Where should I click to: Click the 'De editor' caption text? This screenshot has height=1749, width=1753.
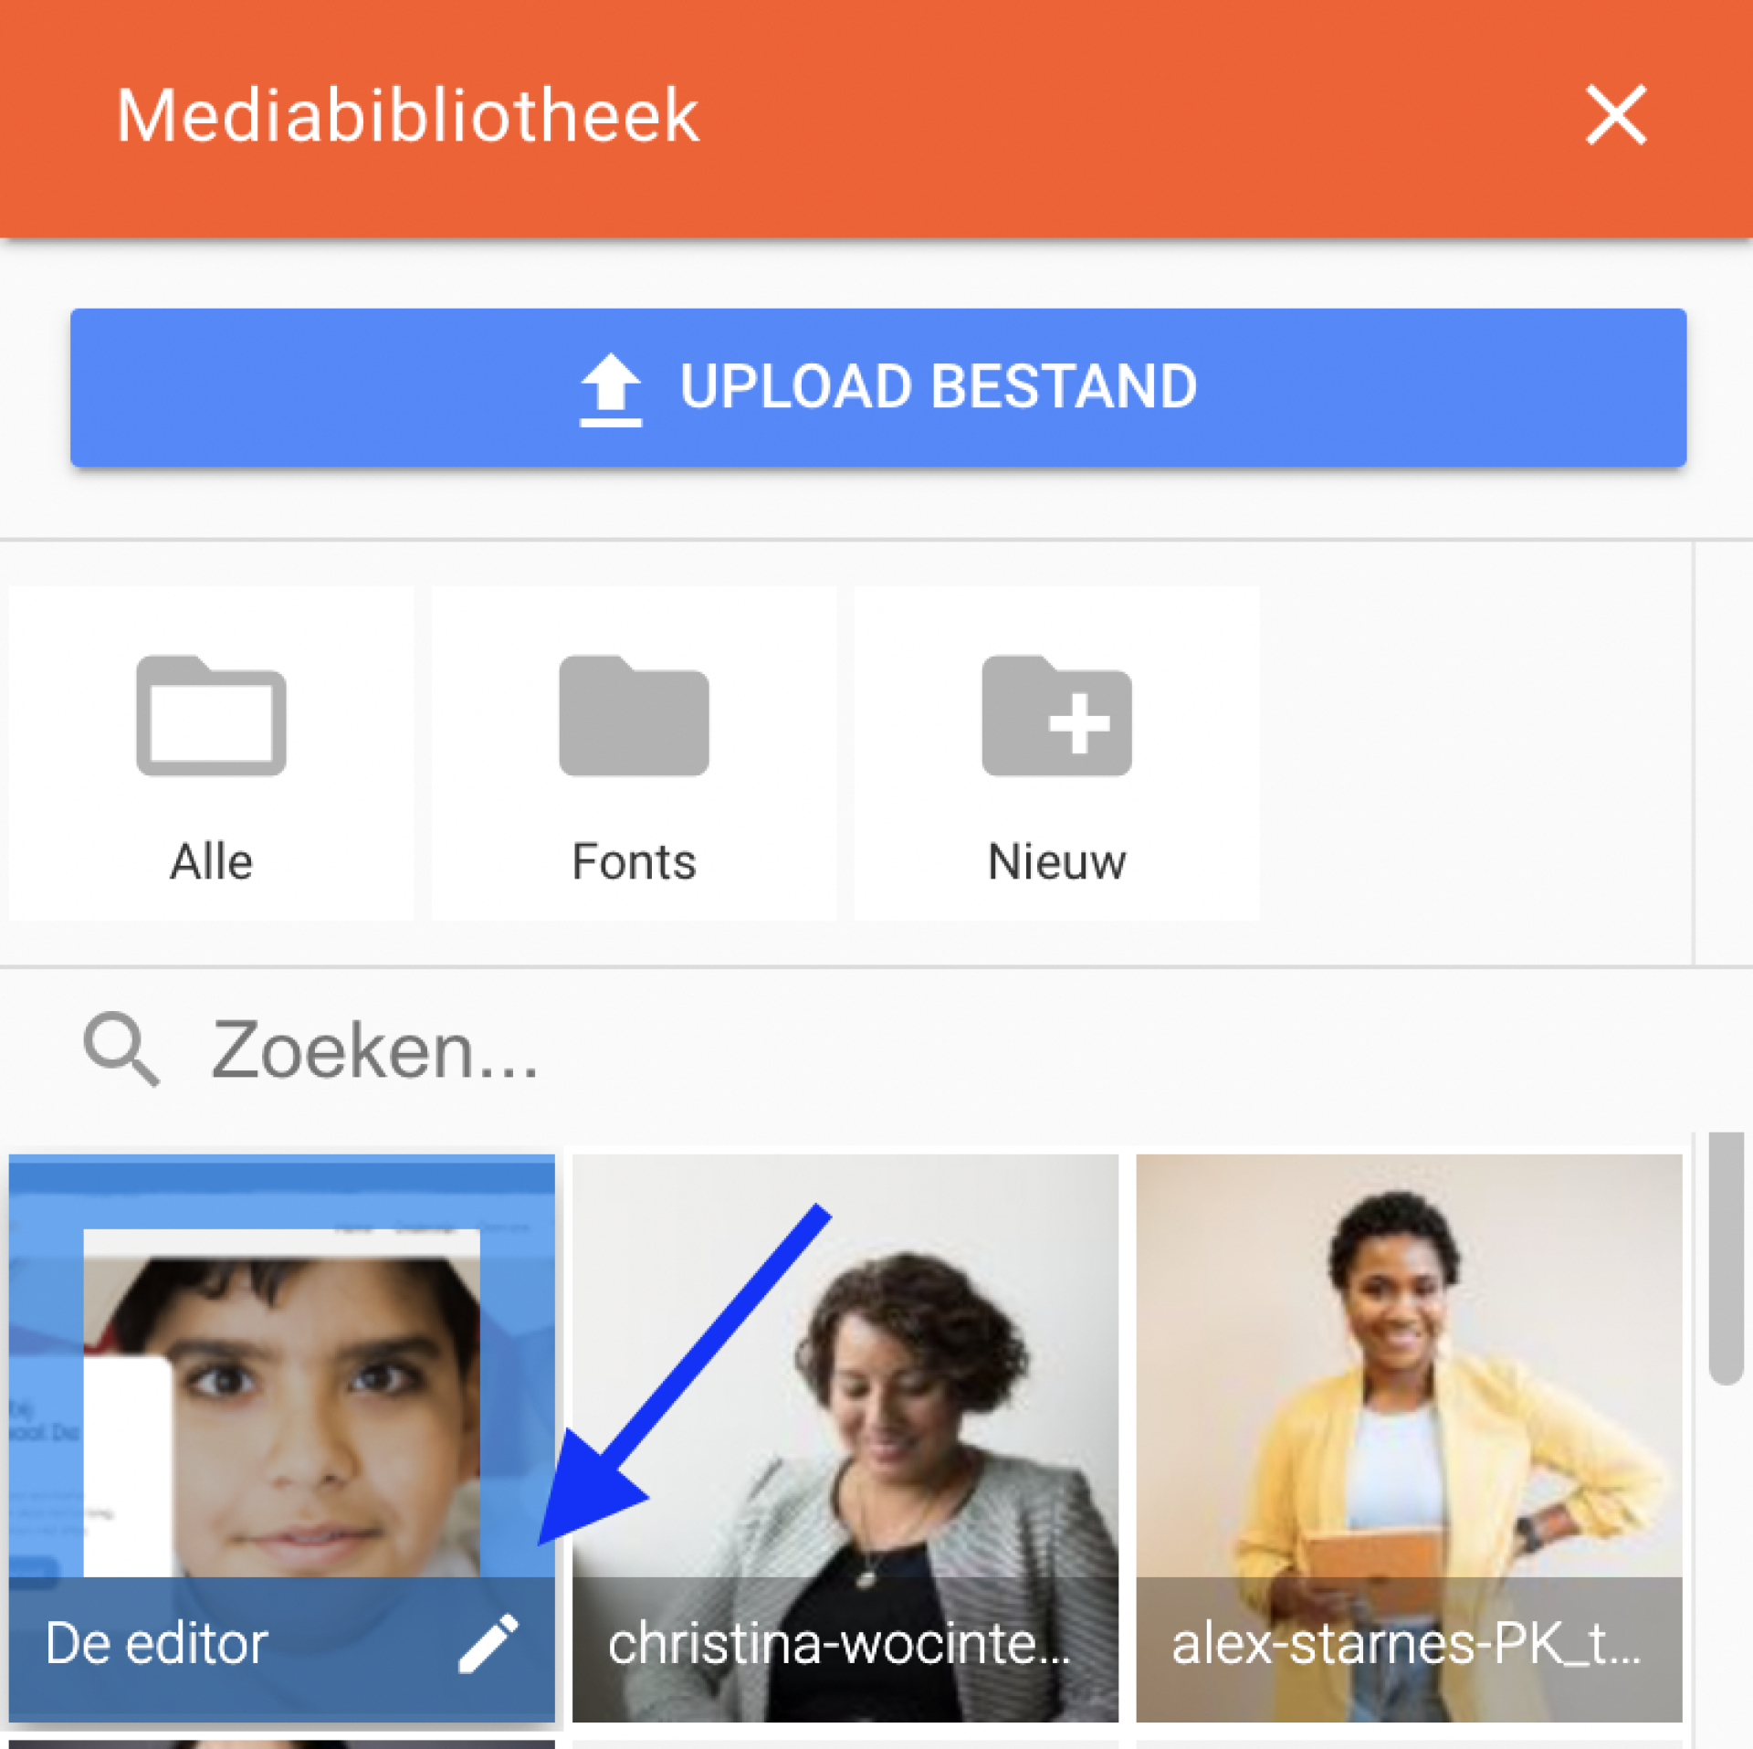(156, 1643)
